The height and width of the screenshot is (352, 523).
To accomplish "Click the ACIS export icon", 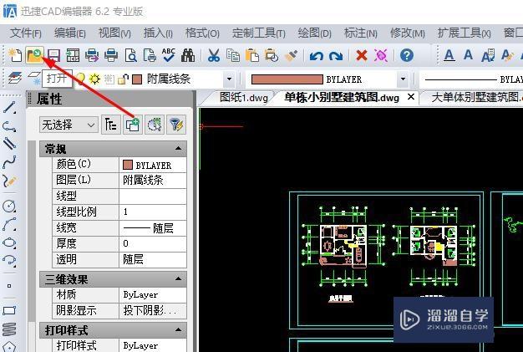I will 73,55.
